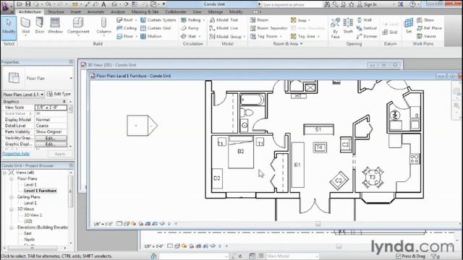Collapse the Floor Plans tree node
Viewport: 463px width, 260px height.
[x=12, y=178]
